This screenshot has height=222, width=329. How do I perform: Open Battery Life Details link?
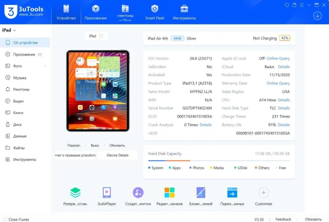click(284, 125)
